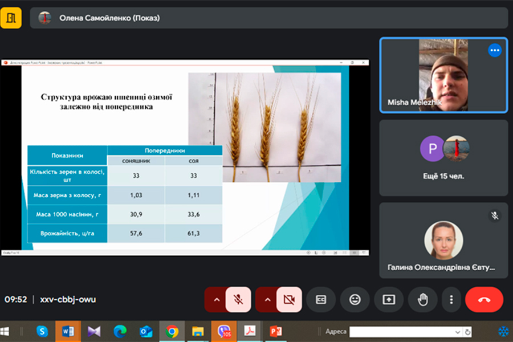Switch to Word in the taskbar
This screenshot has height=342, width=513.
point(68,332)
